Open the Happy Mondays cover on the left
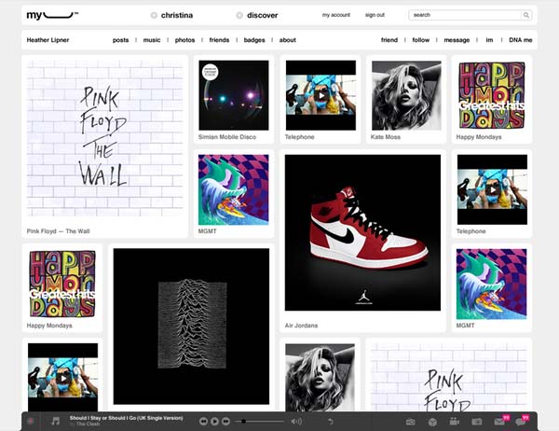Viewport: 559px width, 431px height. (62, 284)
